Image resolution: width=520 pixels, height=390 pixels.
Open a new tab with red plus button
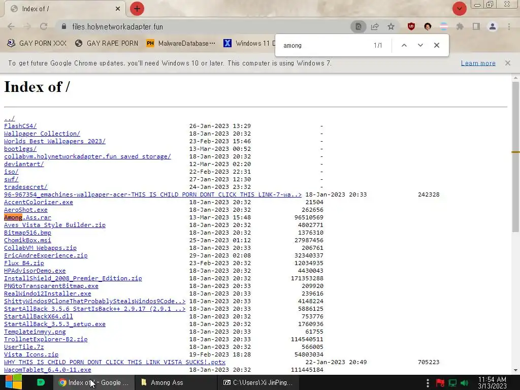tap(137, 9)
